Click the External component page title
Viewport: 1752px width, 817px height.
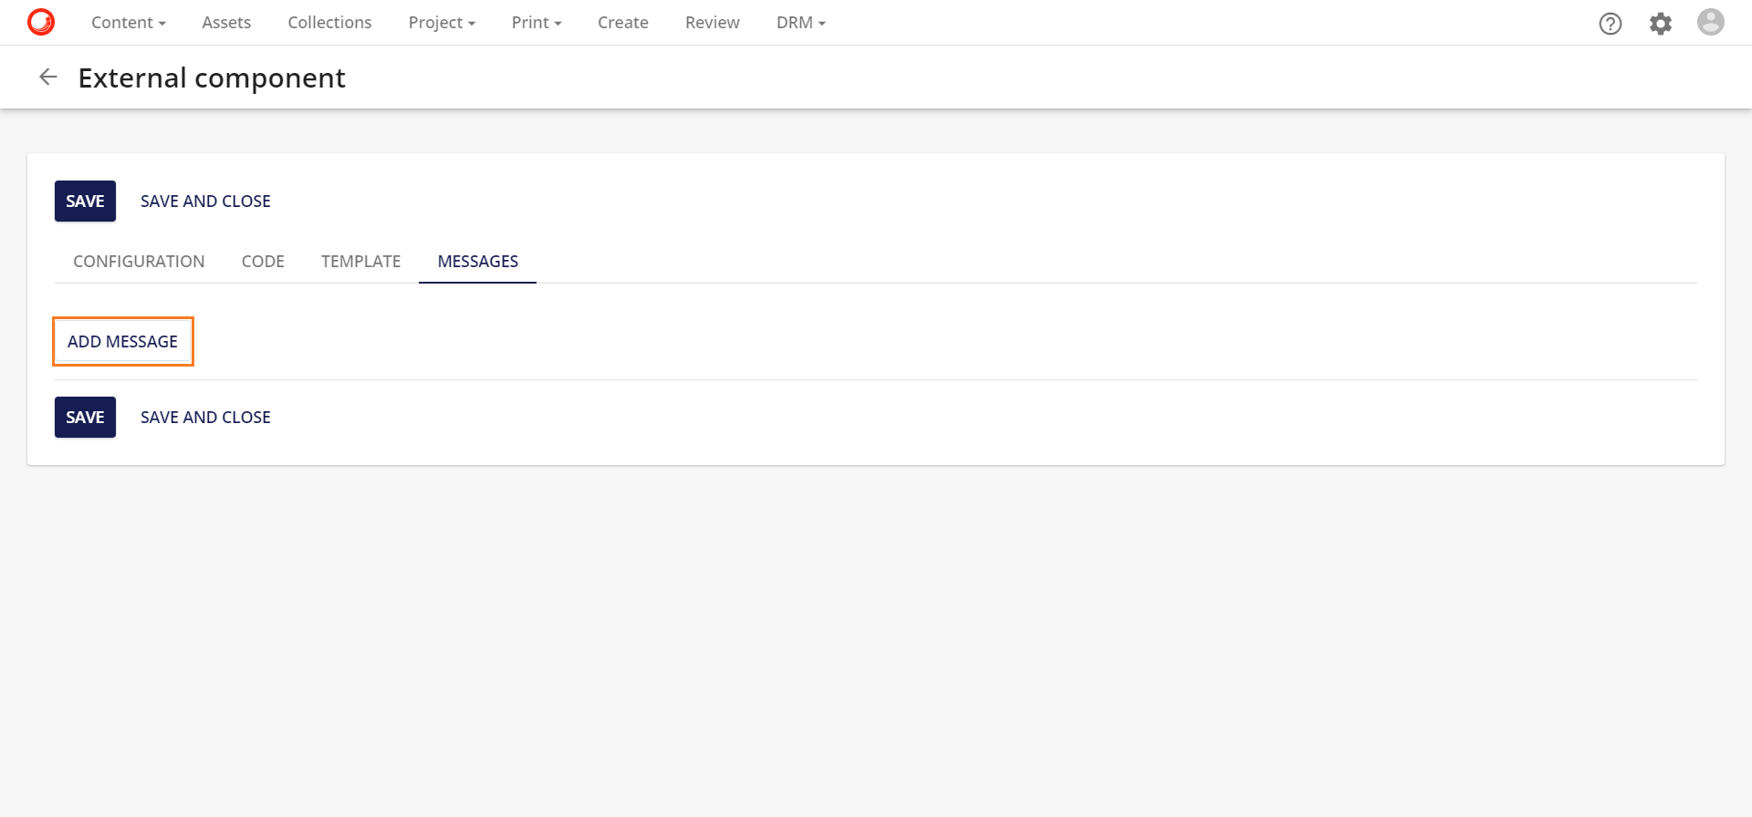pos(212,78)
